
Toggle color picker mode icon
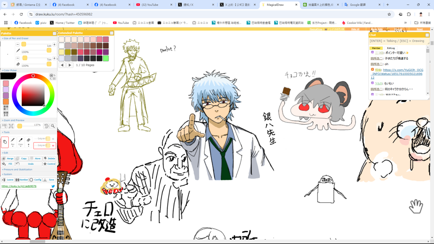(52, 77)
